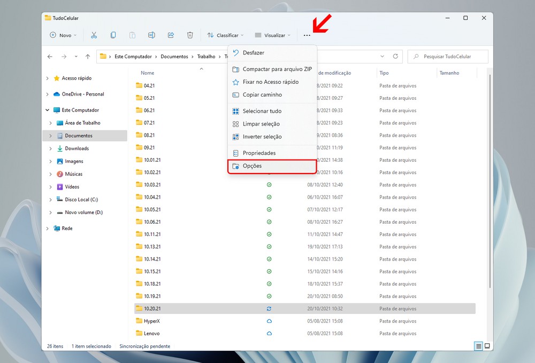Viewport: 535px width, 363px height.
Task: Sort by the Nome column header
Action: (x=148, y=73)
